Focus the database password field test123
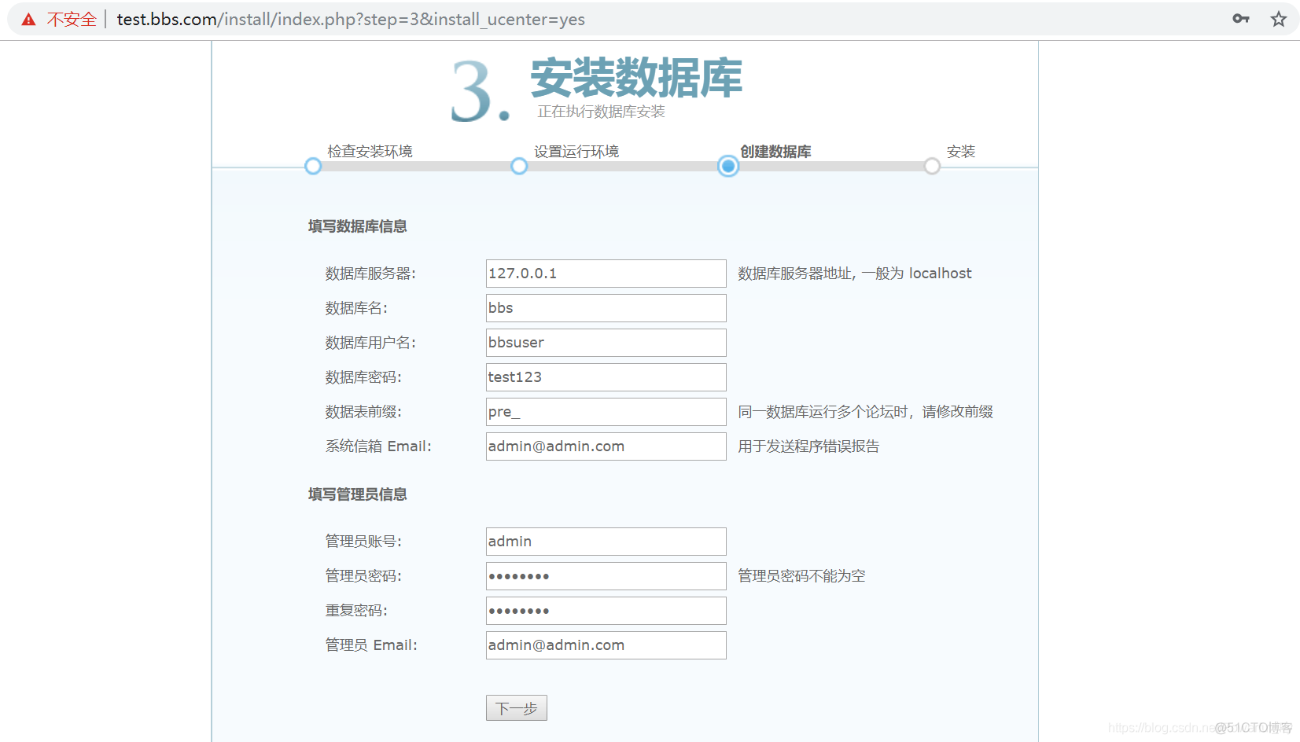 606,377
